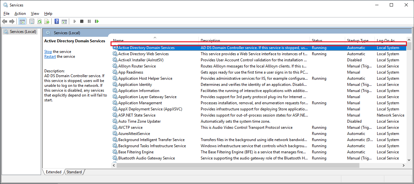
Task: Click the Running status of Application Management
Action: pyautogui.click(x=319, y=103)
